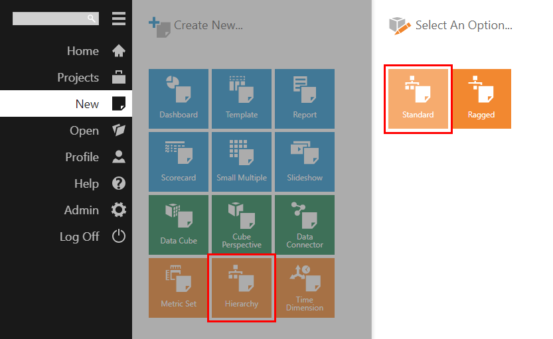Select the Data Connector tile
This screenshot has height=339, width=553.
tap(305, 225)
